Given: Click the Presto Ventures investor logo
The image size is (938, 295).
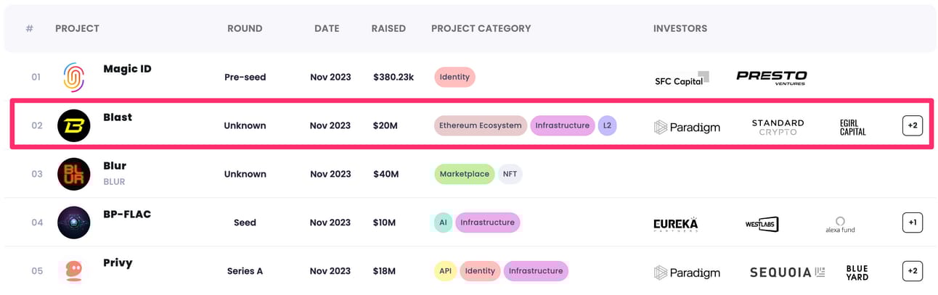Looking at the screenshot, I should pyautogui.click(x=771, y=77).
